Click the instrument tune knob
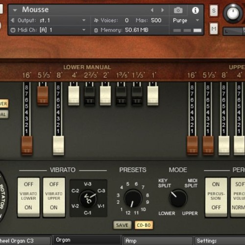 click(x=233, y=13)
